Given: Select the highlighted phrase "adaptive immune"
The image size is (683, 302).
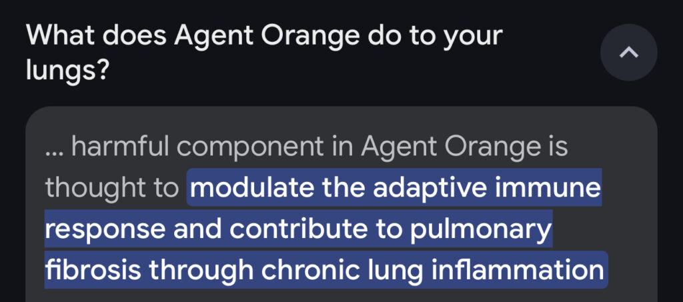Looking at the screenshot, I should click(487, 188).
